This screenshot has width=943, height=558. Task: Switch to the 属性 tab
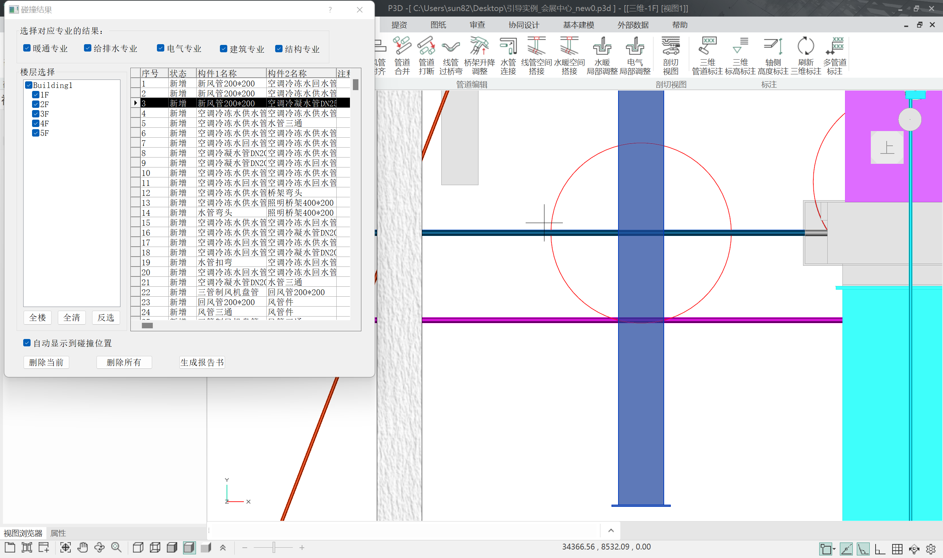pyautogui.click(x=58, y=533)
